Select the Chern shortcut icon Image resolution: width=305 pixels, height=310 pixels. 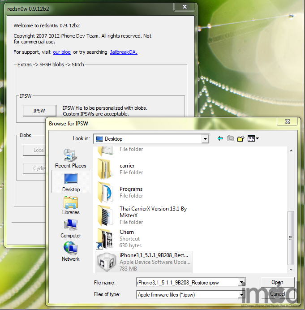(x=104, y=239)
